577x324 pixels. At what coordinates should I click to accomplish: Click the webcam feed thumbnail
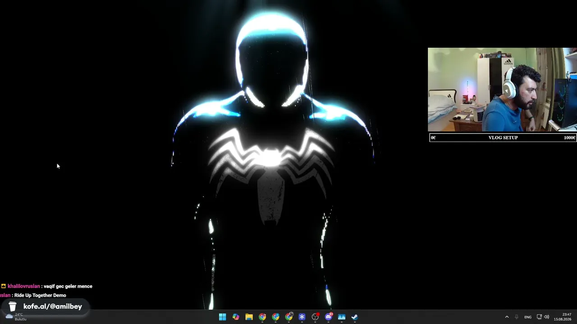pos(502,90)
